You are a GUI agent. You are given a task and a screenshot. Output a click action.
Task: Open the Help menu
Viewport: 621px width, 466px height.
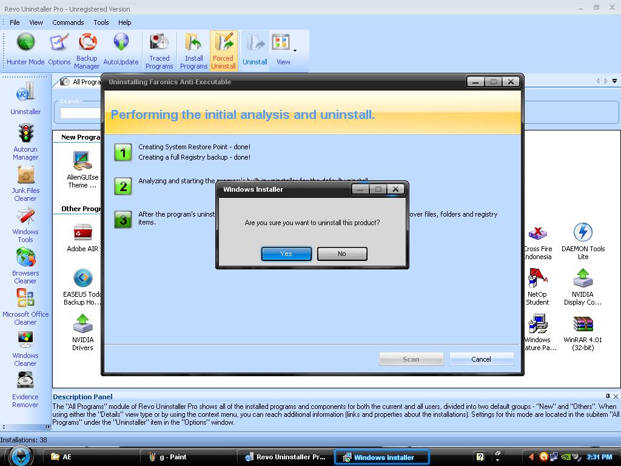(x=125, y=22)
